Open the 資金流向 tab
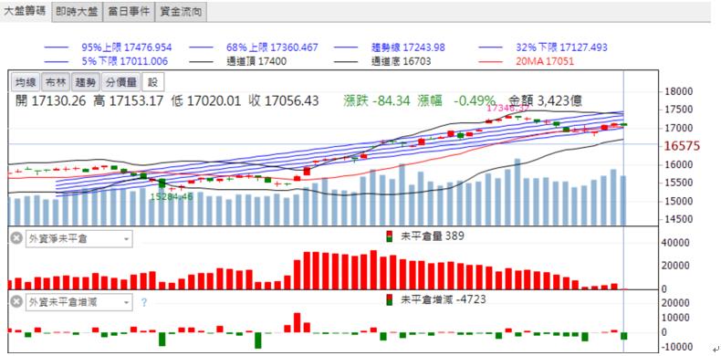This screenshot has width=721, height=356. point(181,13)
